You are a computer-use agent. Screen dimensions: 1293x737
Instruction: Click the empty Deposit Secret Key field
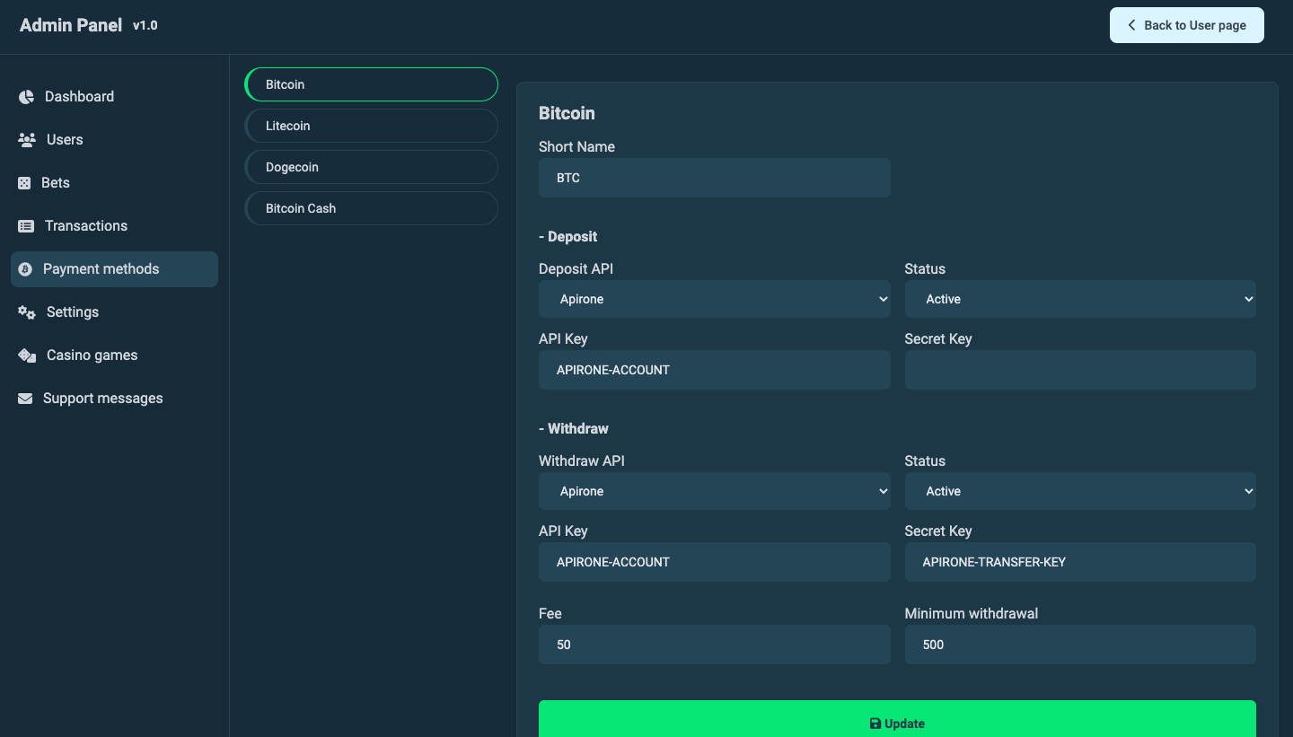point(1080,370)
